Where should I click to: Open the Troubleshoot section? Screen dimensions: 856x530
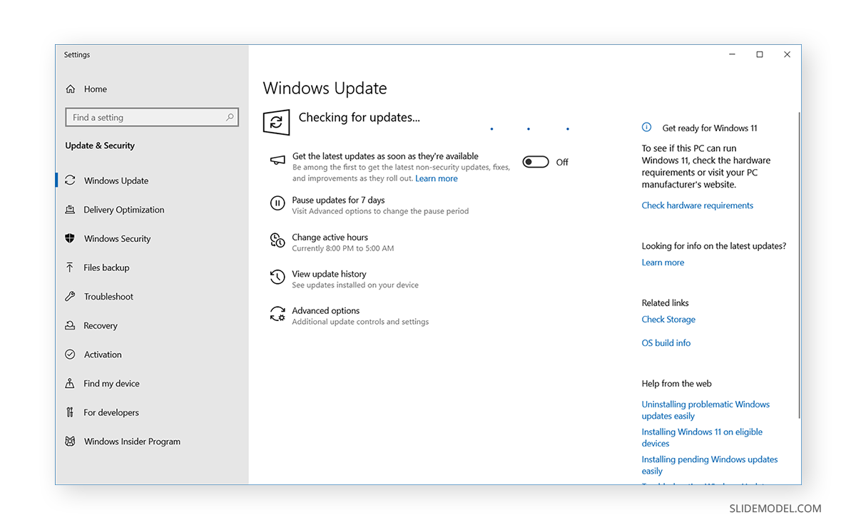(113, 296)
